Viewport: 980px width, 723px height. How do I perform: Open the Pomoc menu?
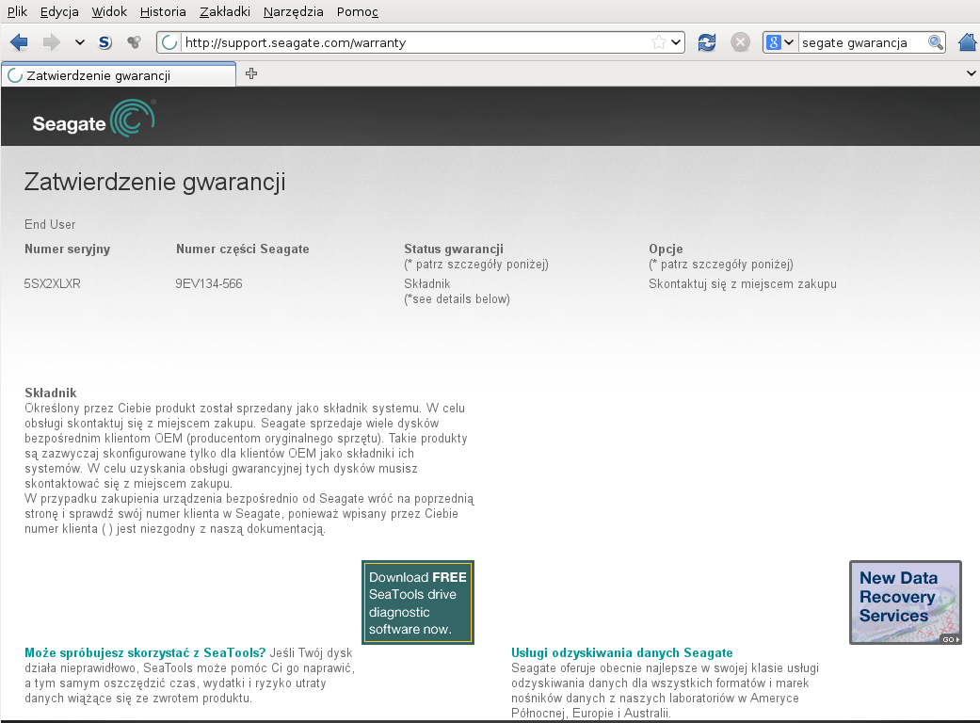358,11
